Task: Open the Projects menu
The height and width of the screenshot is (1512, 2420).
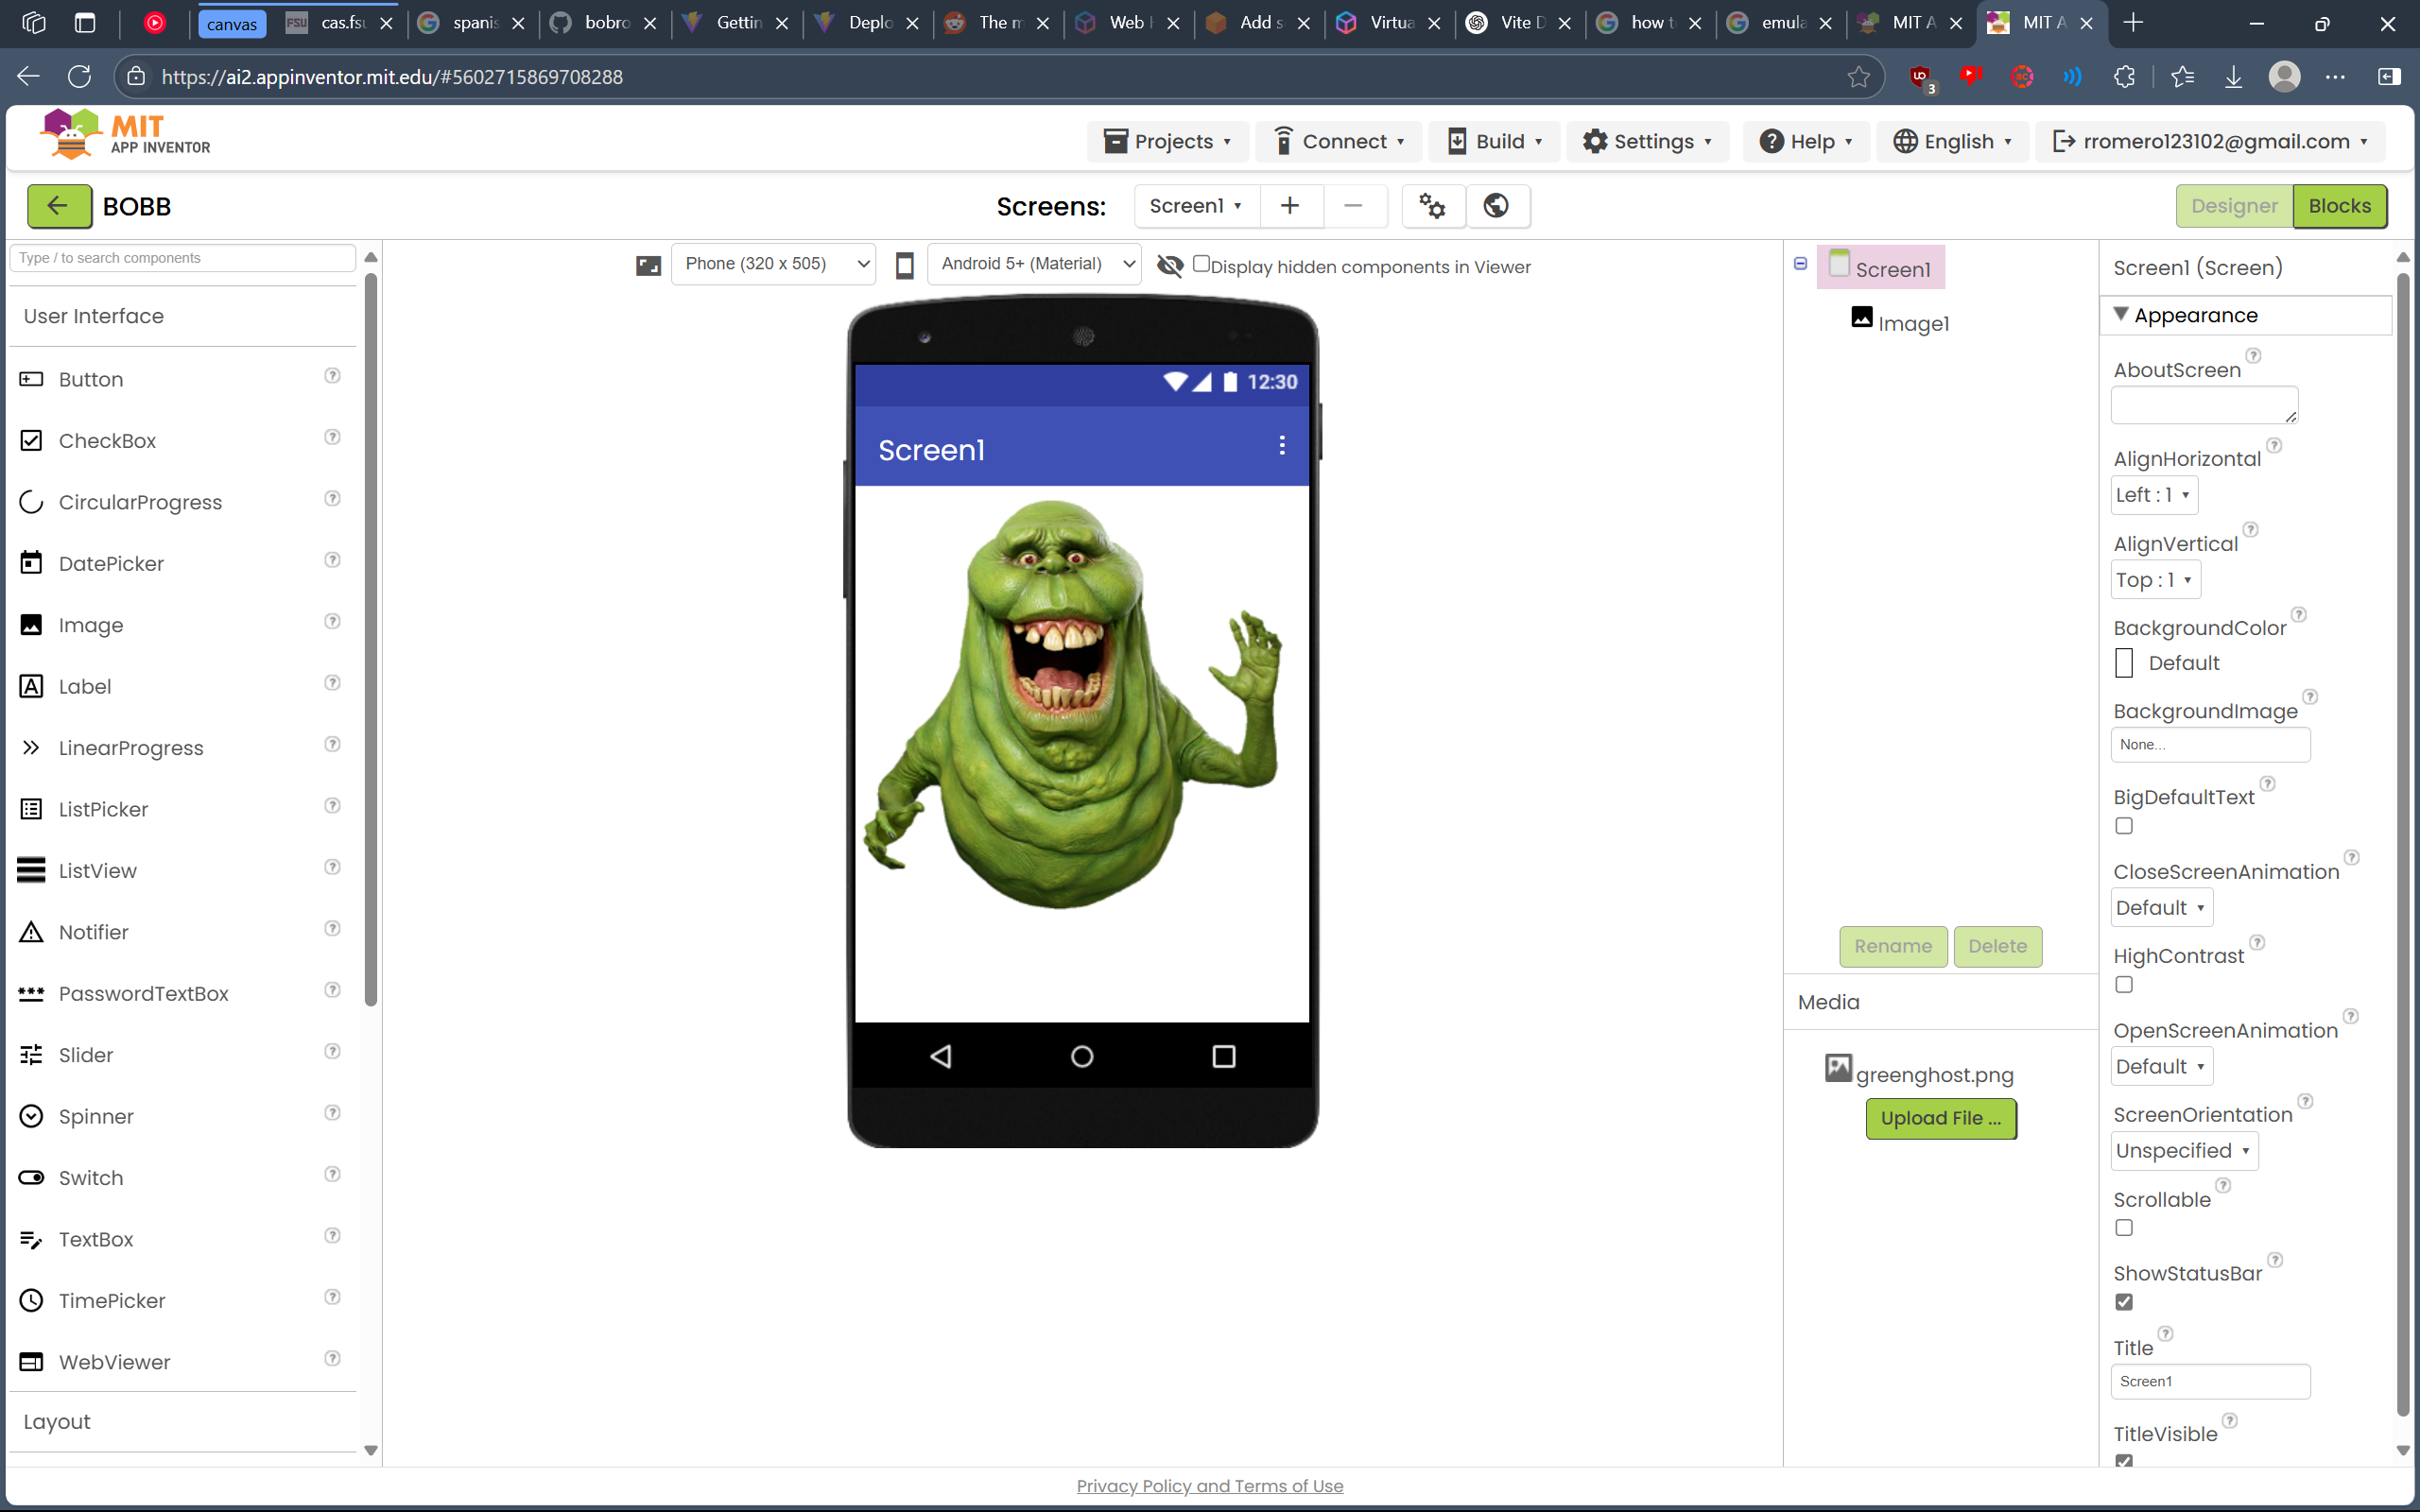Action: [1167, 142]
